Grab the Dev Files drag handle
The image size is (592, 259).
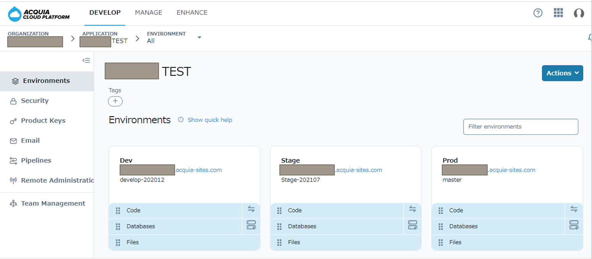[118, 243]
